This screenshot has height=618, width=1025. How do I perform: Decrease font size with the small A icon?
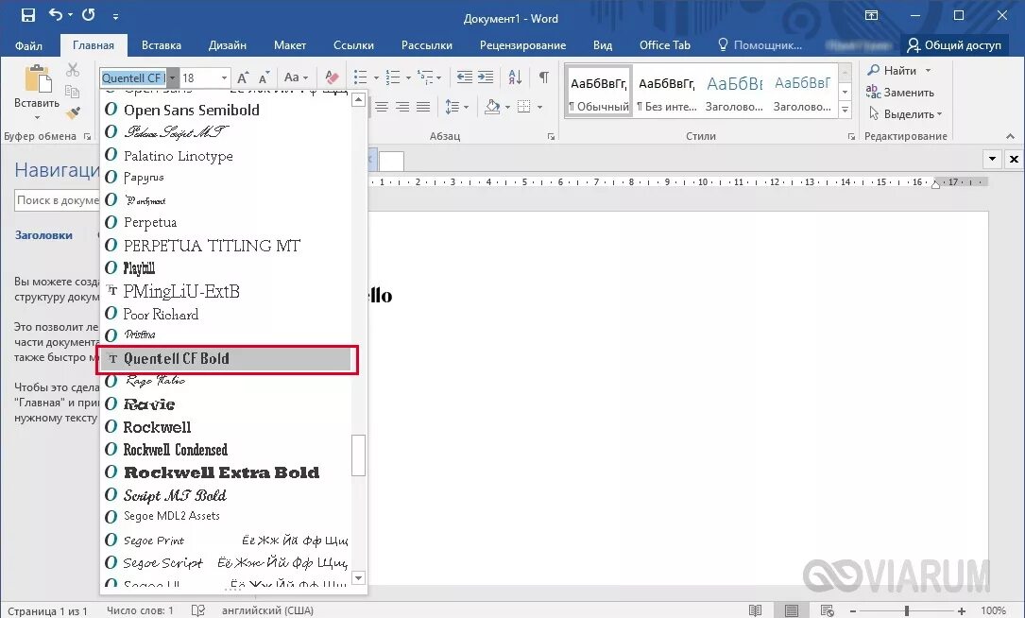pyautogui.click(x=264, y=78)
